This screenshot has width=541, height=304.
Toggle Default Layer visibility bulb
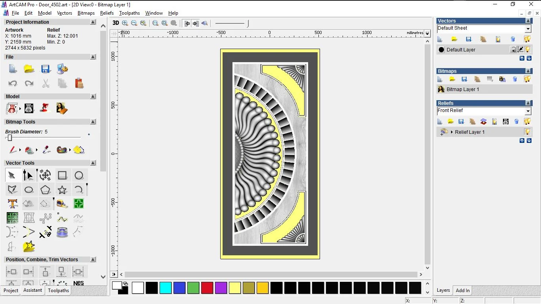(x=528, y=49)
